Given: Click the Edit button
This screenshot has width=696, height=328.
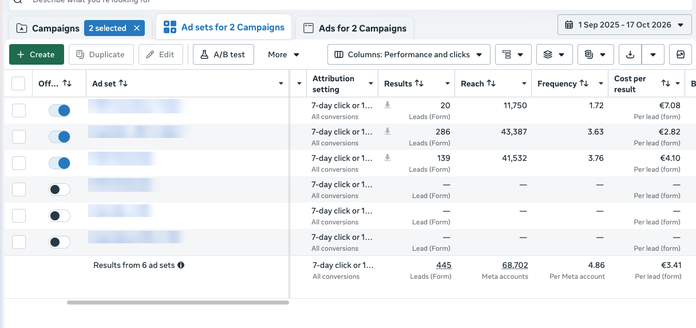Looking at the screenshot, I should [x=160, y=54].
